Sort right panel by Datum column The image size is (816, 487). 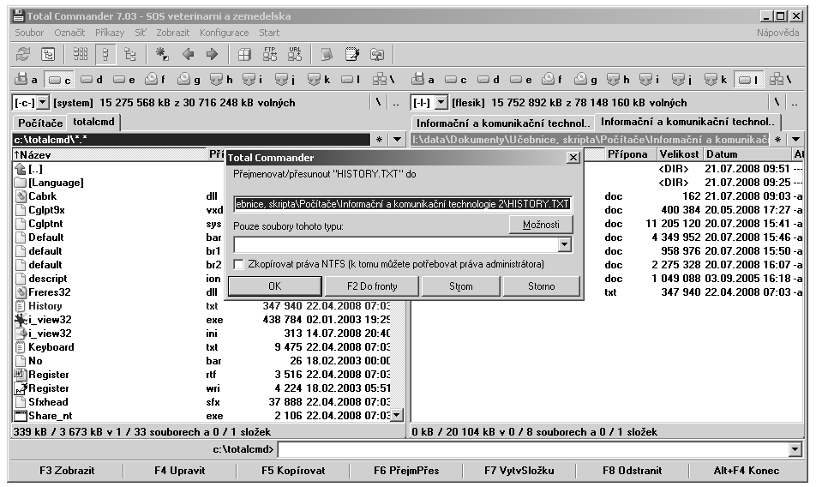(747, 154)
